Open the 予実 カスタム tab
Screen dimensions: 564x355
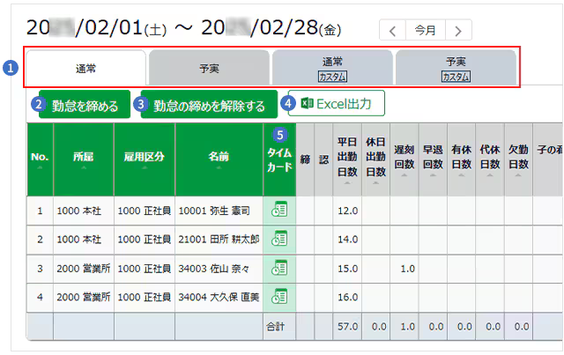[x=456, y=68]
